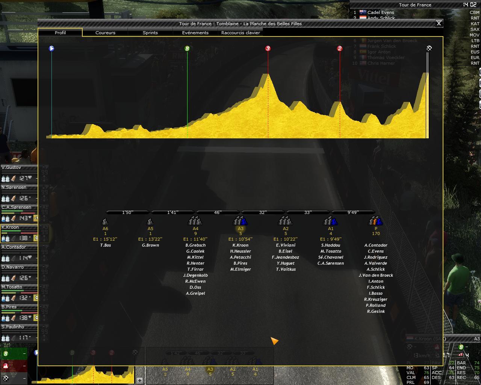This screenshot has height=385, width=481.
Task: Click the blue start flag icon
Action: [x=51, y=49]
